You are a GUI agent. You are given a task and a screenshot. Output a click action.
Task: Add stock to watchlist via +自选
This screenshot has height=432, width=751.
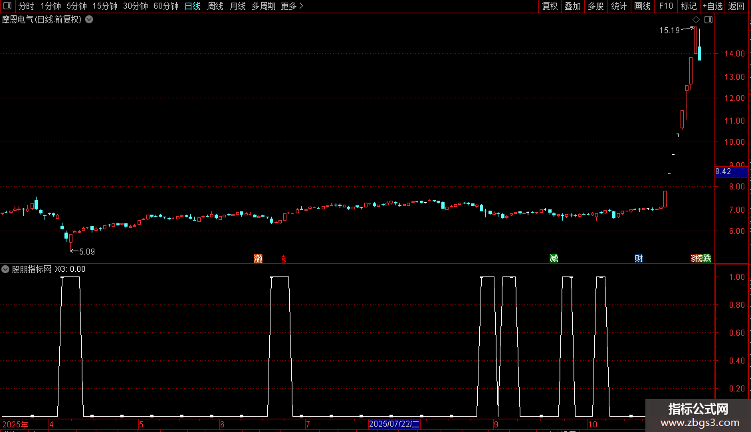(x=712, y=6)
